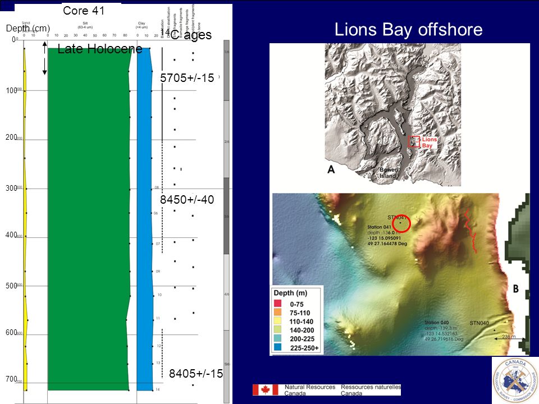Viewport: 539px width, 404px height.
Task: Click depth tick label '500'
Action: tap(11, 286)
